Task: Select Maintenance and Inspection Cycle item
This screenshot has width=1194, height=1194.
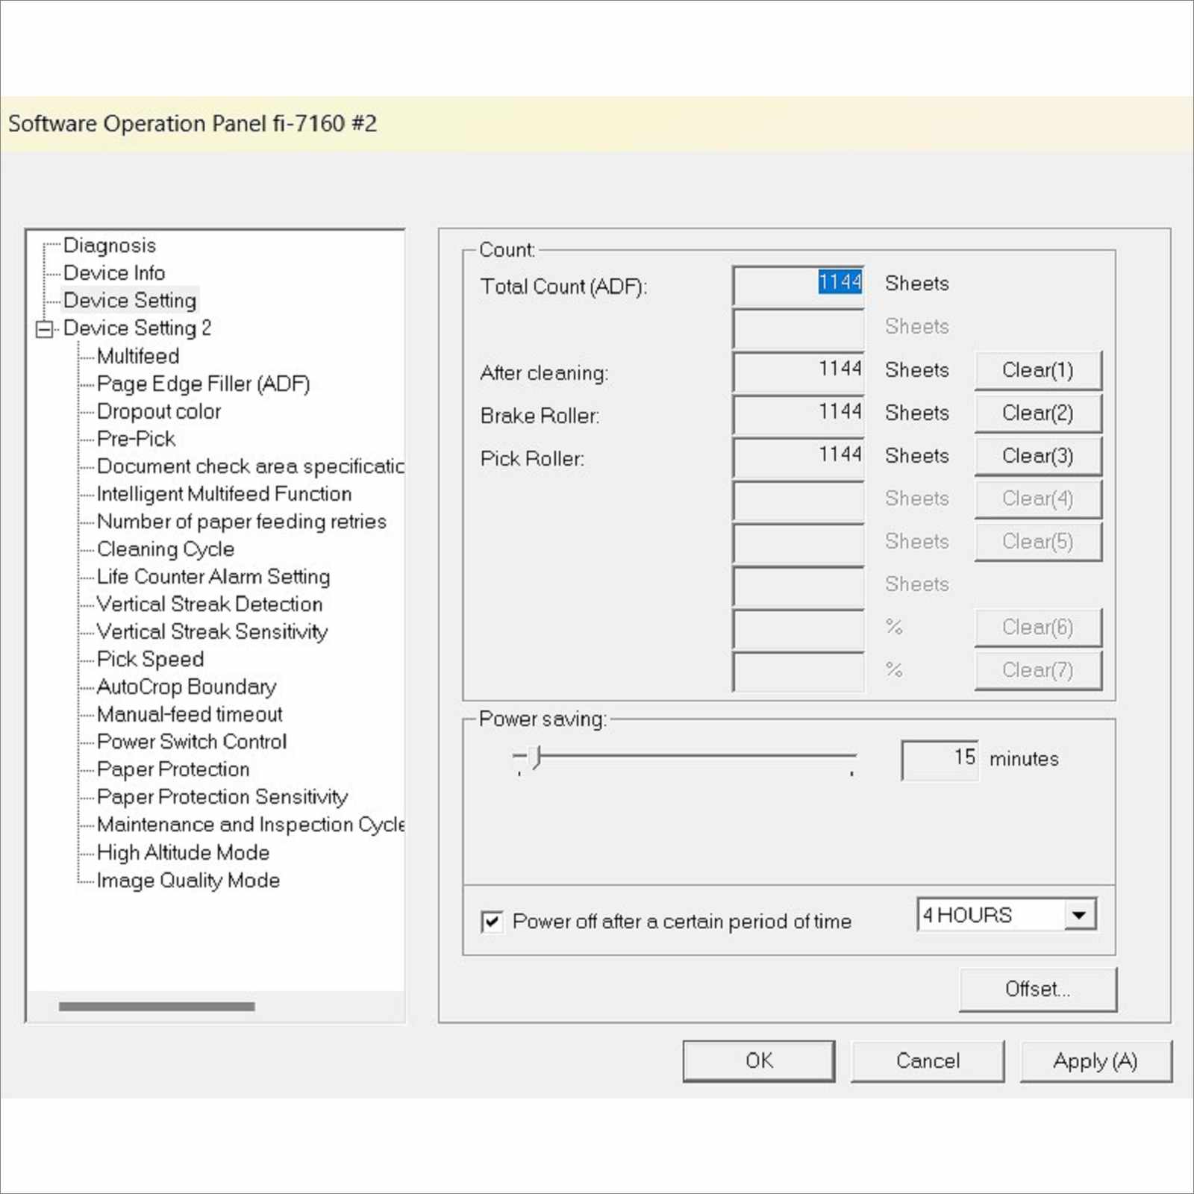Action: 251,825
